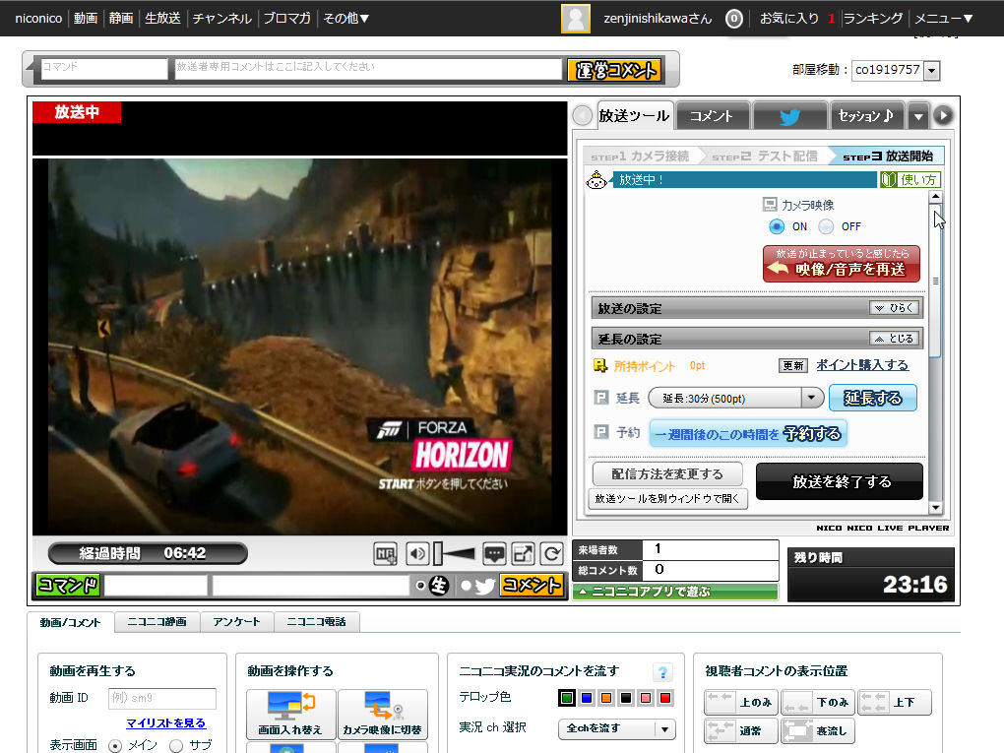
Task: Select camera video ON radio button
Action: pyautogui.click(x=776, y=226)
